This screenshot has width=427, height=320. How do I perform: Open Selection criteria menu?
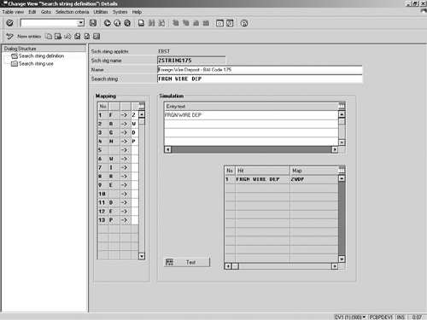click(72, 12)
